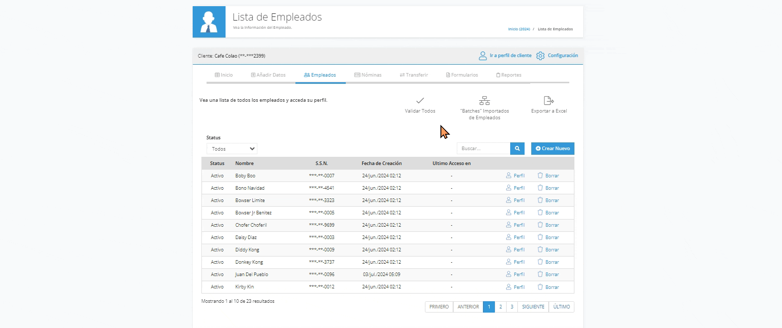Screen dimensions: 782x328
Task: Go to SIGUIENTE page
Action: tap(533, 307)
